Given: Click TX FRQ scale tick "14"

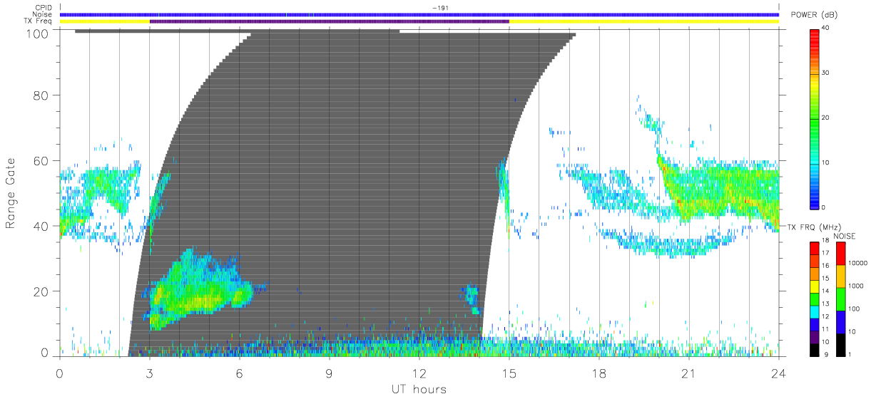Looking at the screenshot, I should 825,291.
